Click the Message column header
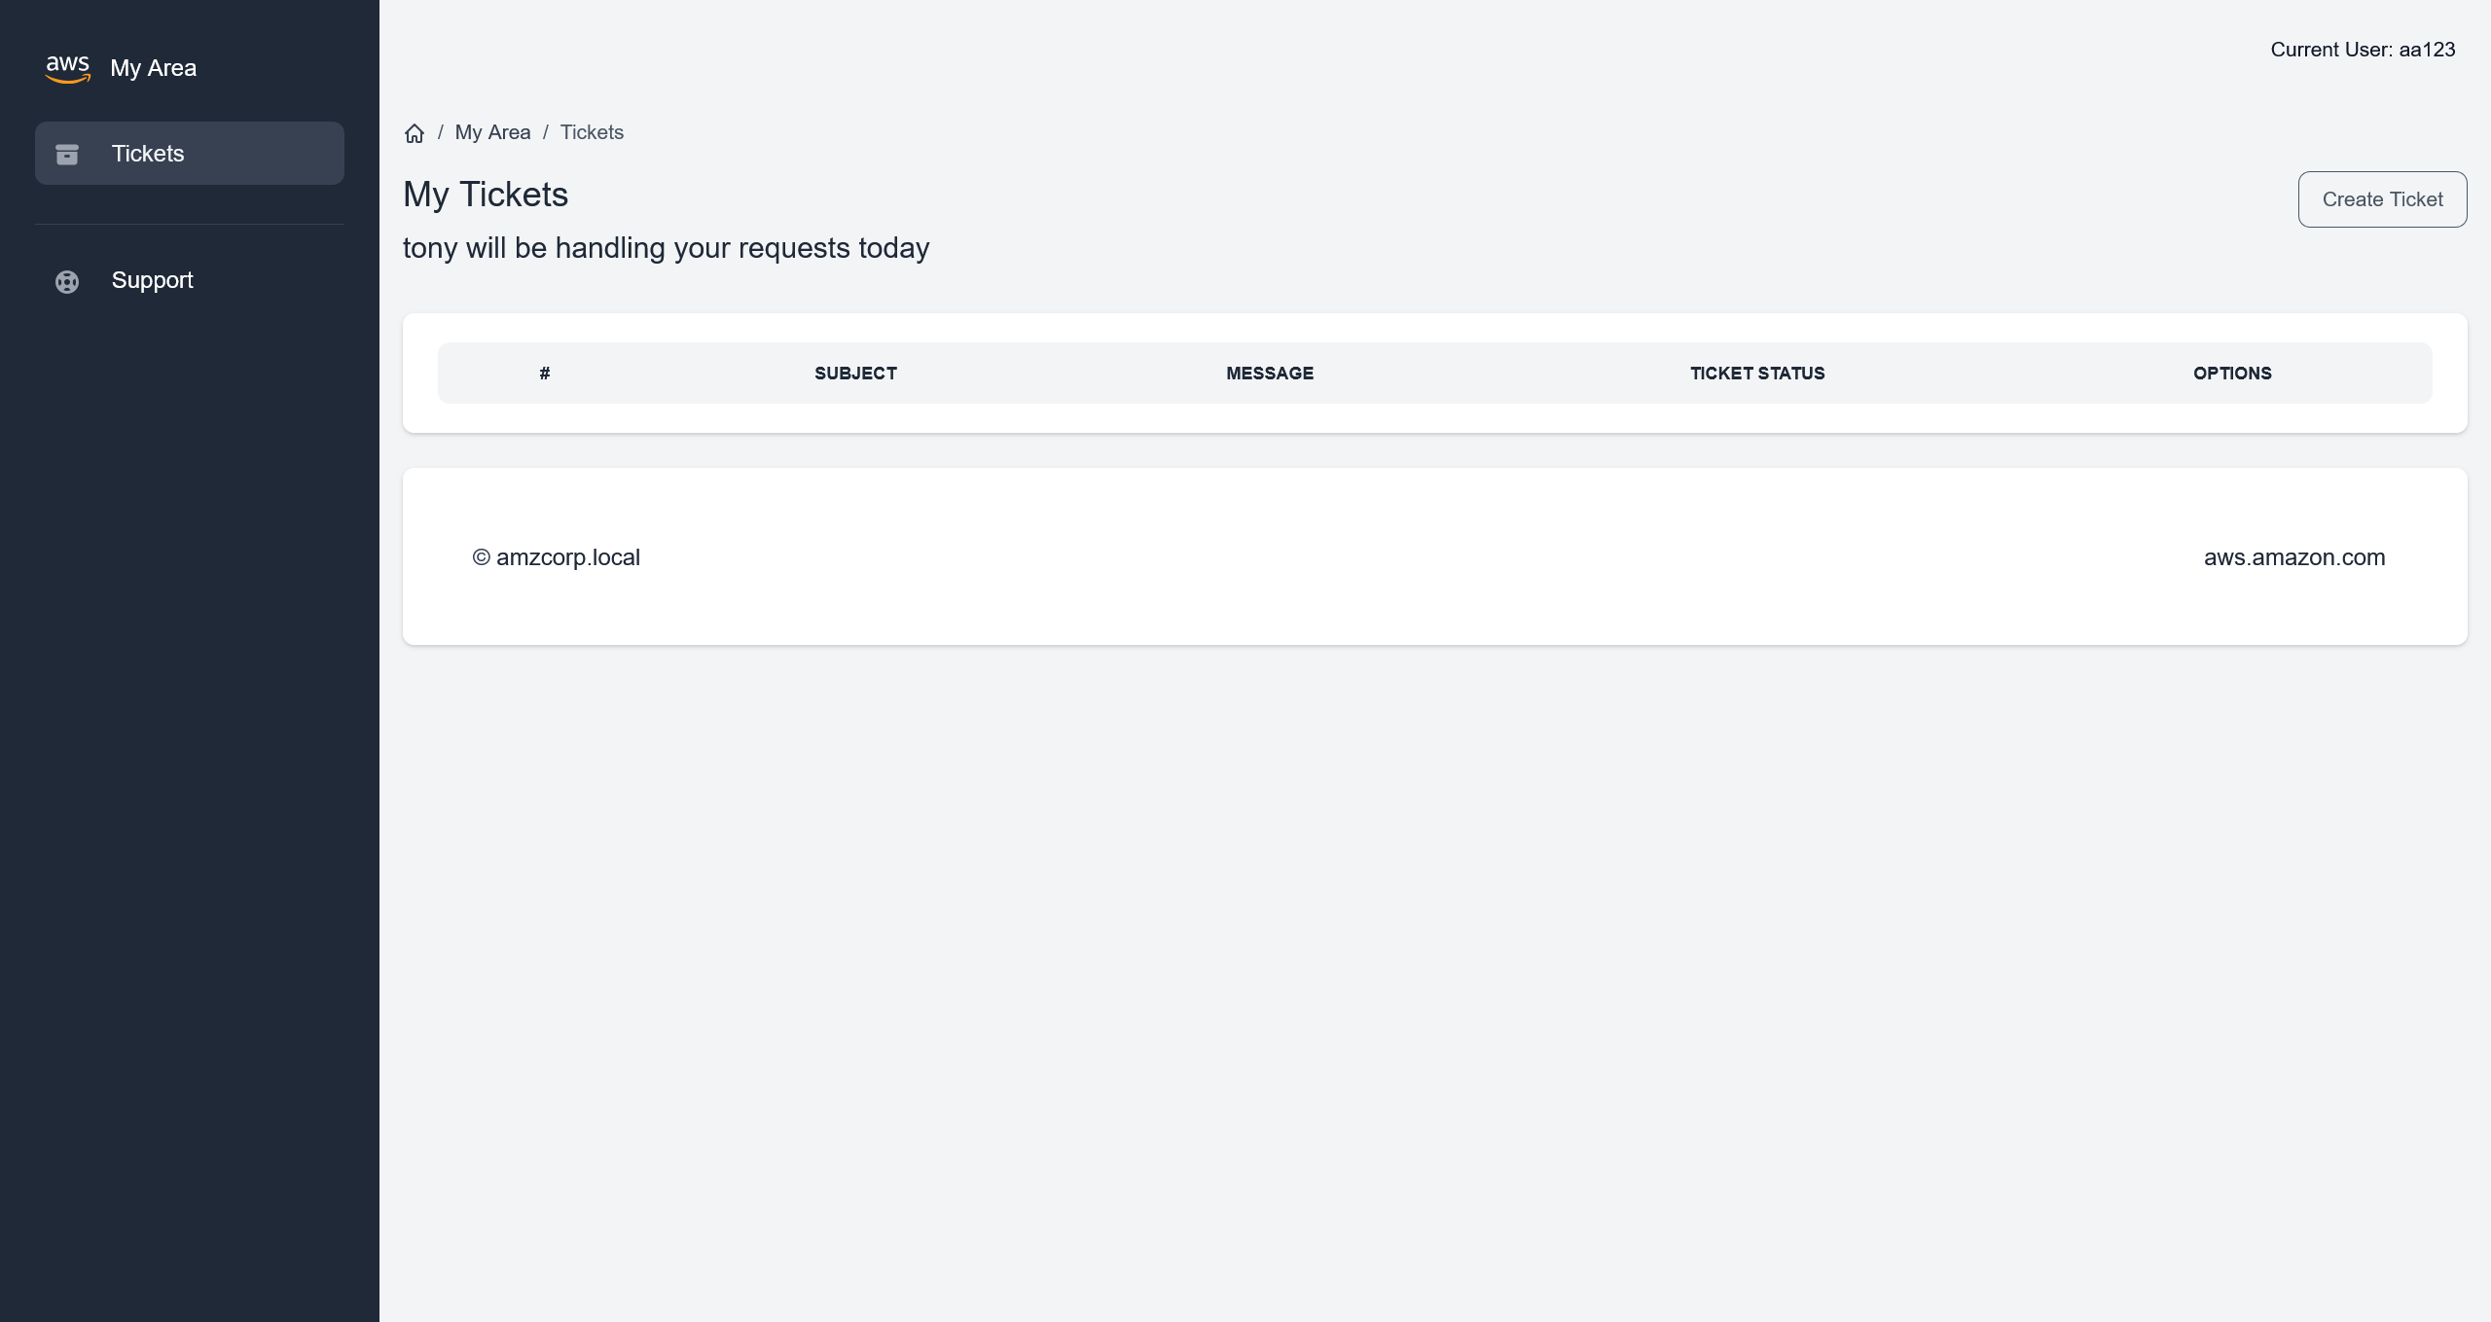Screen dimensions: 2491x1322 pos(1270,374)
